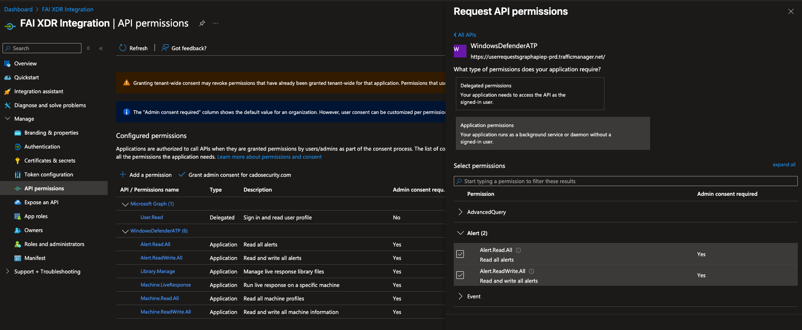Uncheck the Alert.ReadWrite.All permission checkbox
Image resolution: width=802 pixels, height=330 pixels.
pos(460,275)
